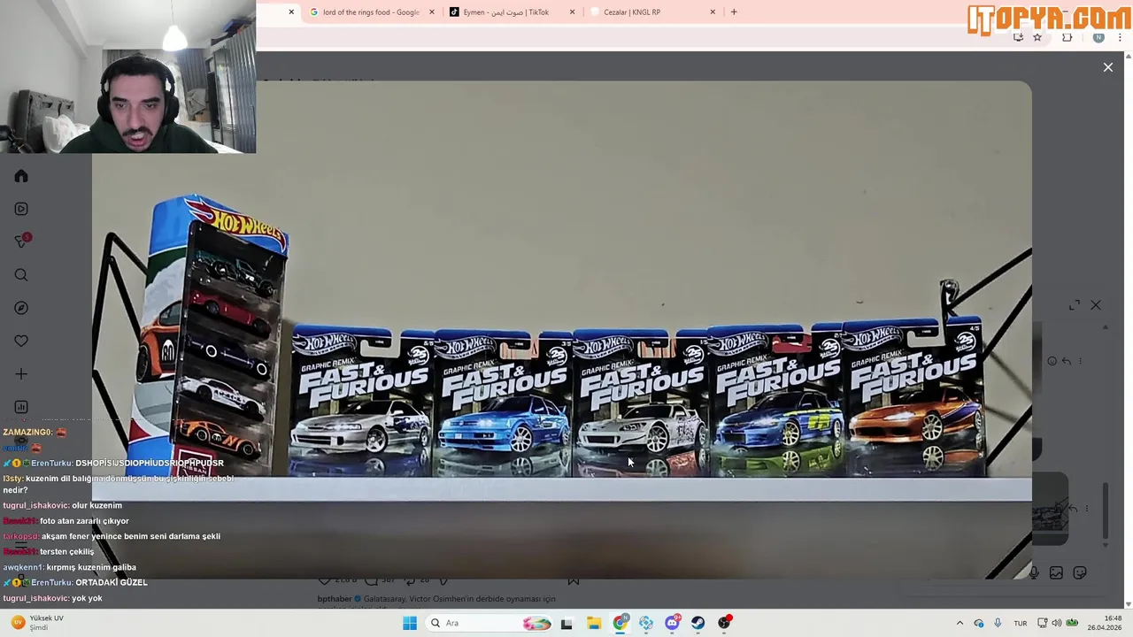This screenshot has height=637, width=1133.
Task: Open the heart Likes icon in sidebar
Action: tap(21, 341)
